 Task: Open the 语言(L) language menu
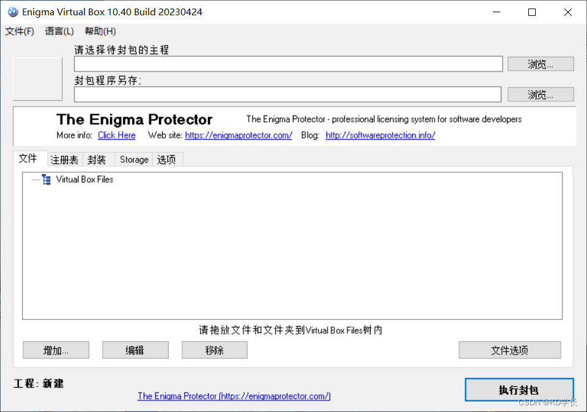[59, 31]
